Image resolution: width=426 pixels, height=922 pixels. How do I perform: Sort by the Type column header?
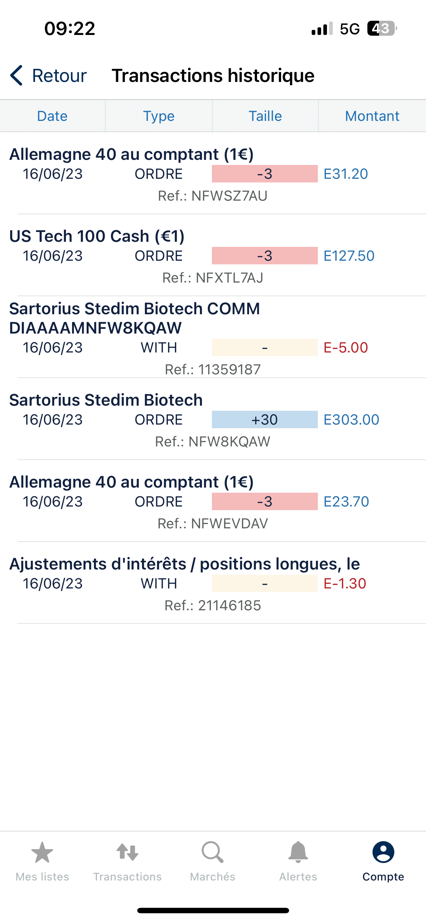tap(159, 116)
